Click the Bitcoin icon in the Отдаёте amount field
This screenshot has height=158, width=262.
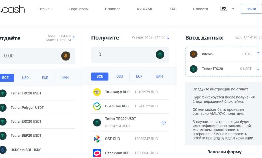(66, 56)
